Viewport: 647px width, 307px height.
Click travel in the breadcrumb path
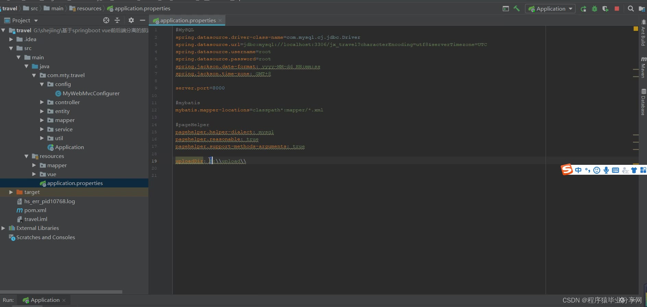tap(10, 8)
